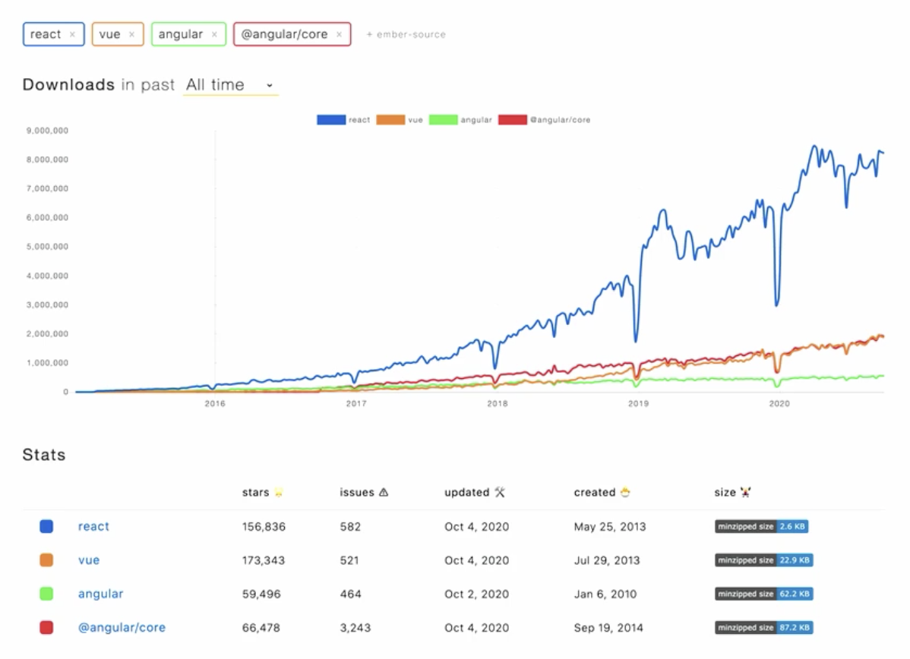This screenshot has width=910, height=659.
Task: Click the 2016 label on chart axis
Action: (215, 404)
